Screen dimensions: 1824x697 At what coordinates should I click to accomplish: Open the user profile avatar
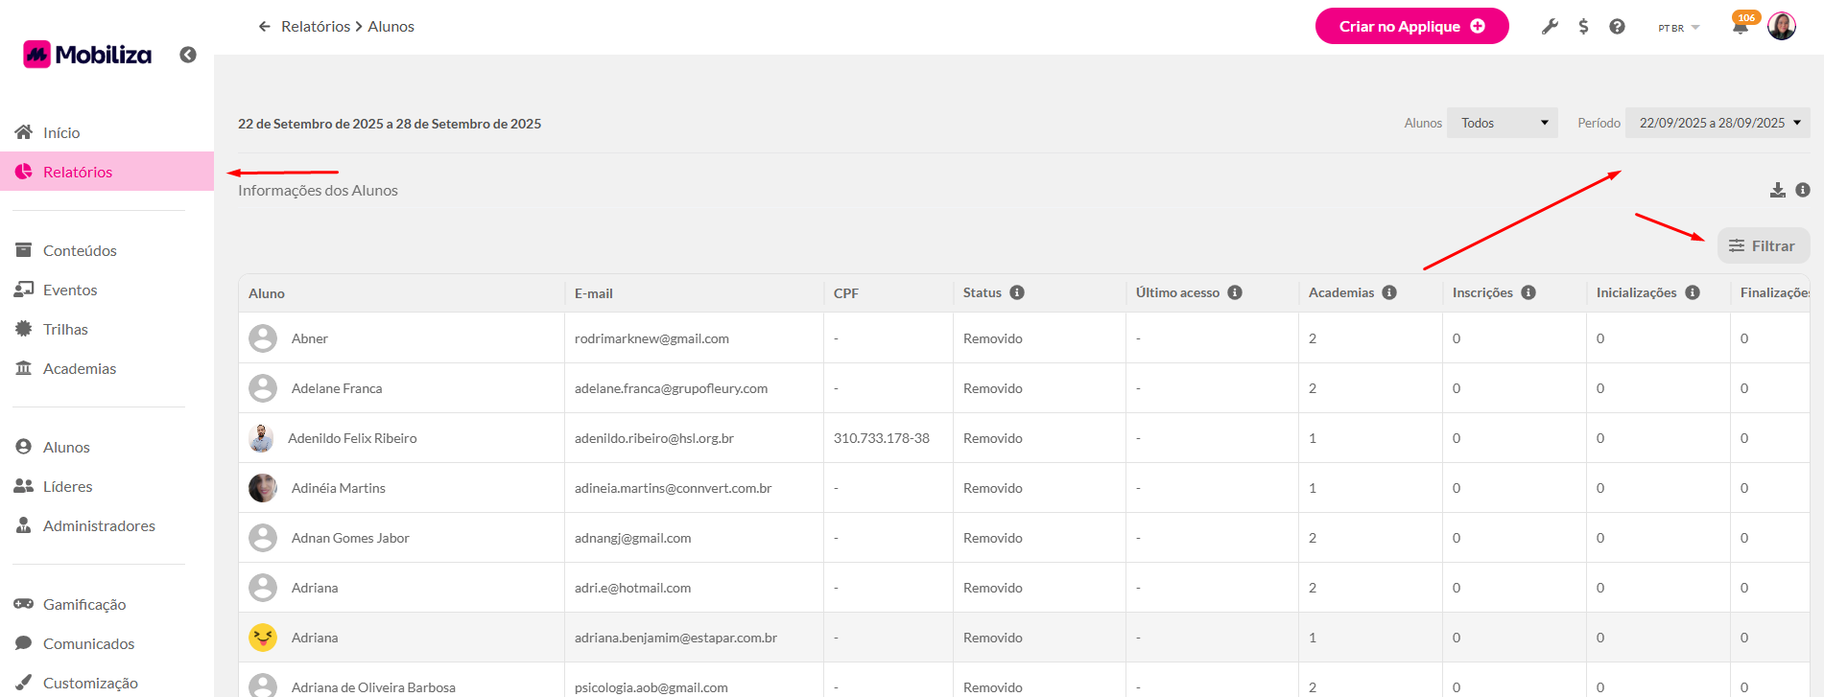click(1782, 27)
